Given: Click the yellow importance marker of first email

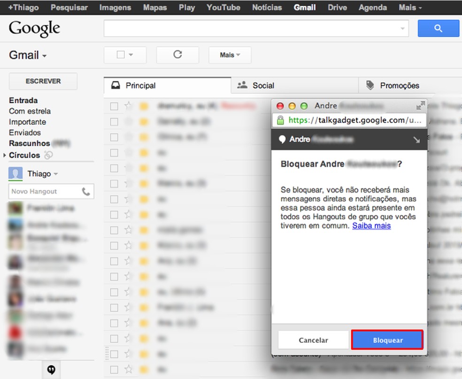Looking at the screenshot, I should (x=144, y=106).
